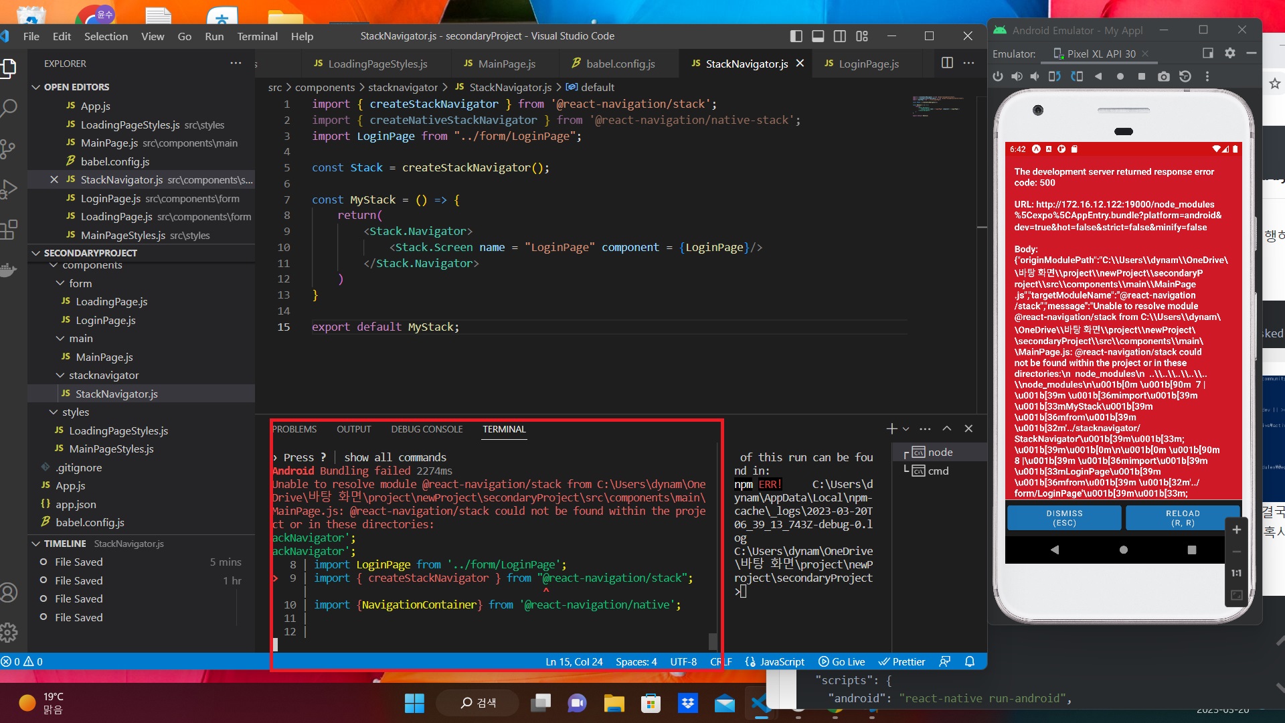Open the Terminal menu
This screenshot has height=723, width=1285.
click(257, 36)
